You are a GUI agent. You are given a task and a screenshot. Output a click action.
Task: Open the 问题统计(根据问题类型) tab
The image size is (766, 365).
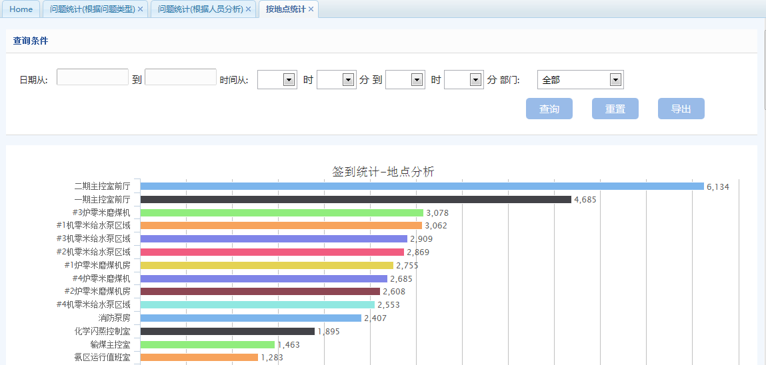point(92,9)
